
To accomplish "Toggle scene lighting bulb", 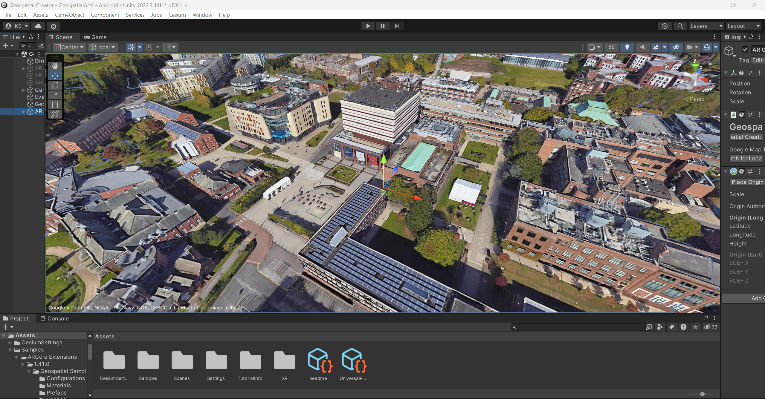I will pos(627,47).
